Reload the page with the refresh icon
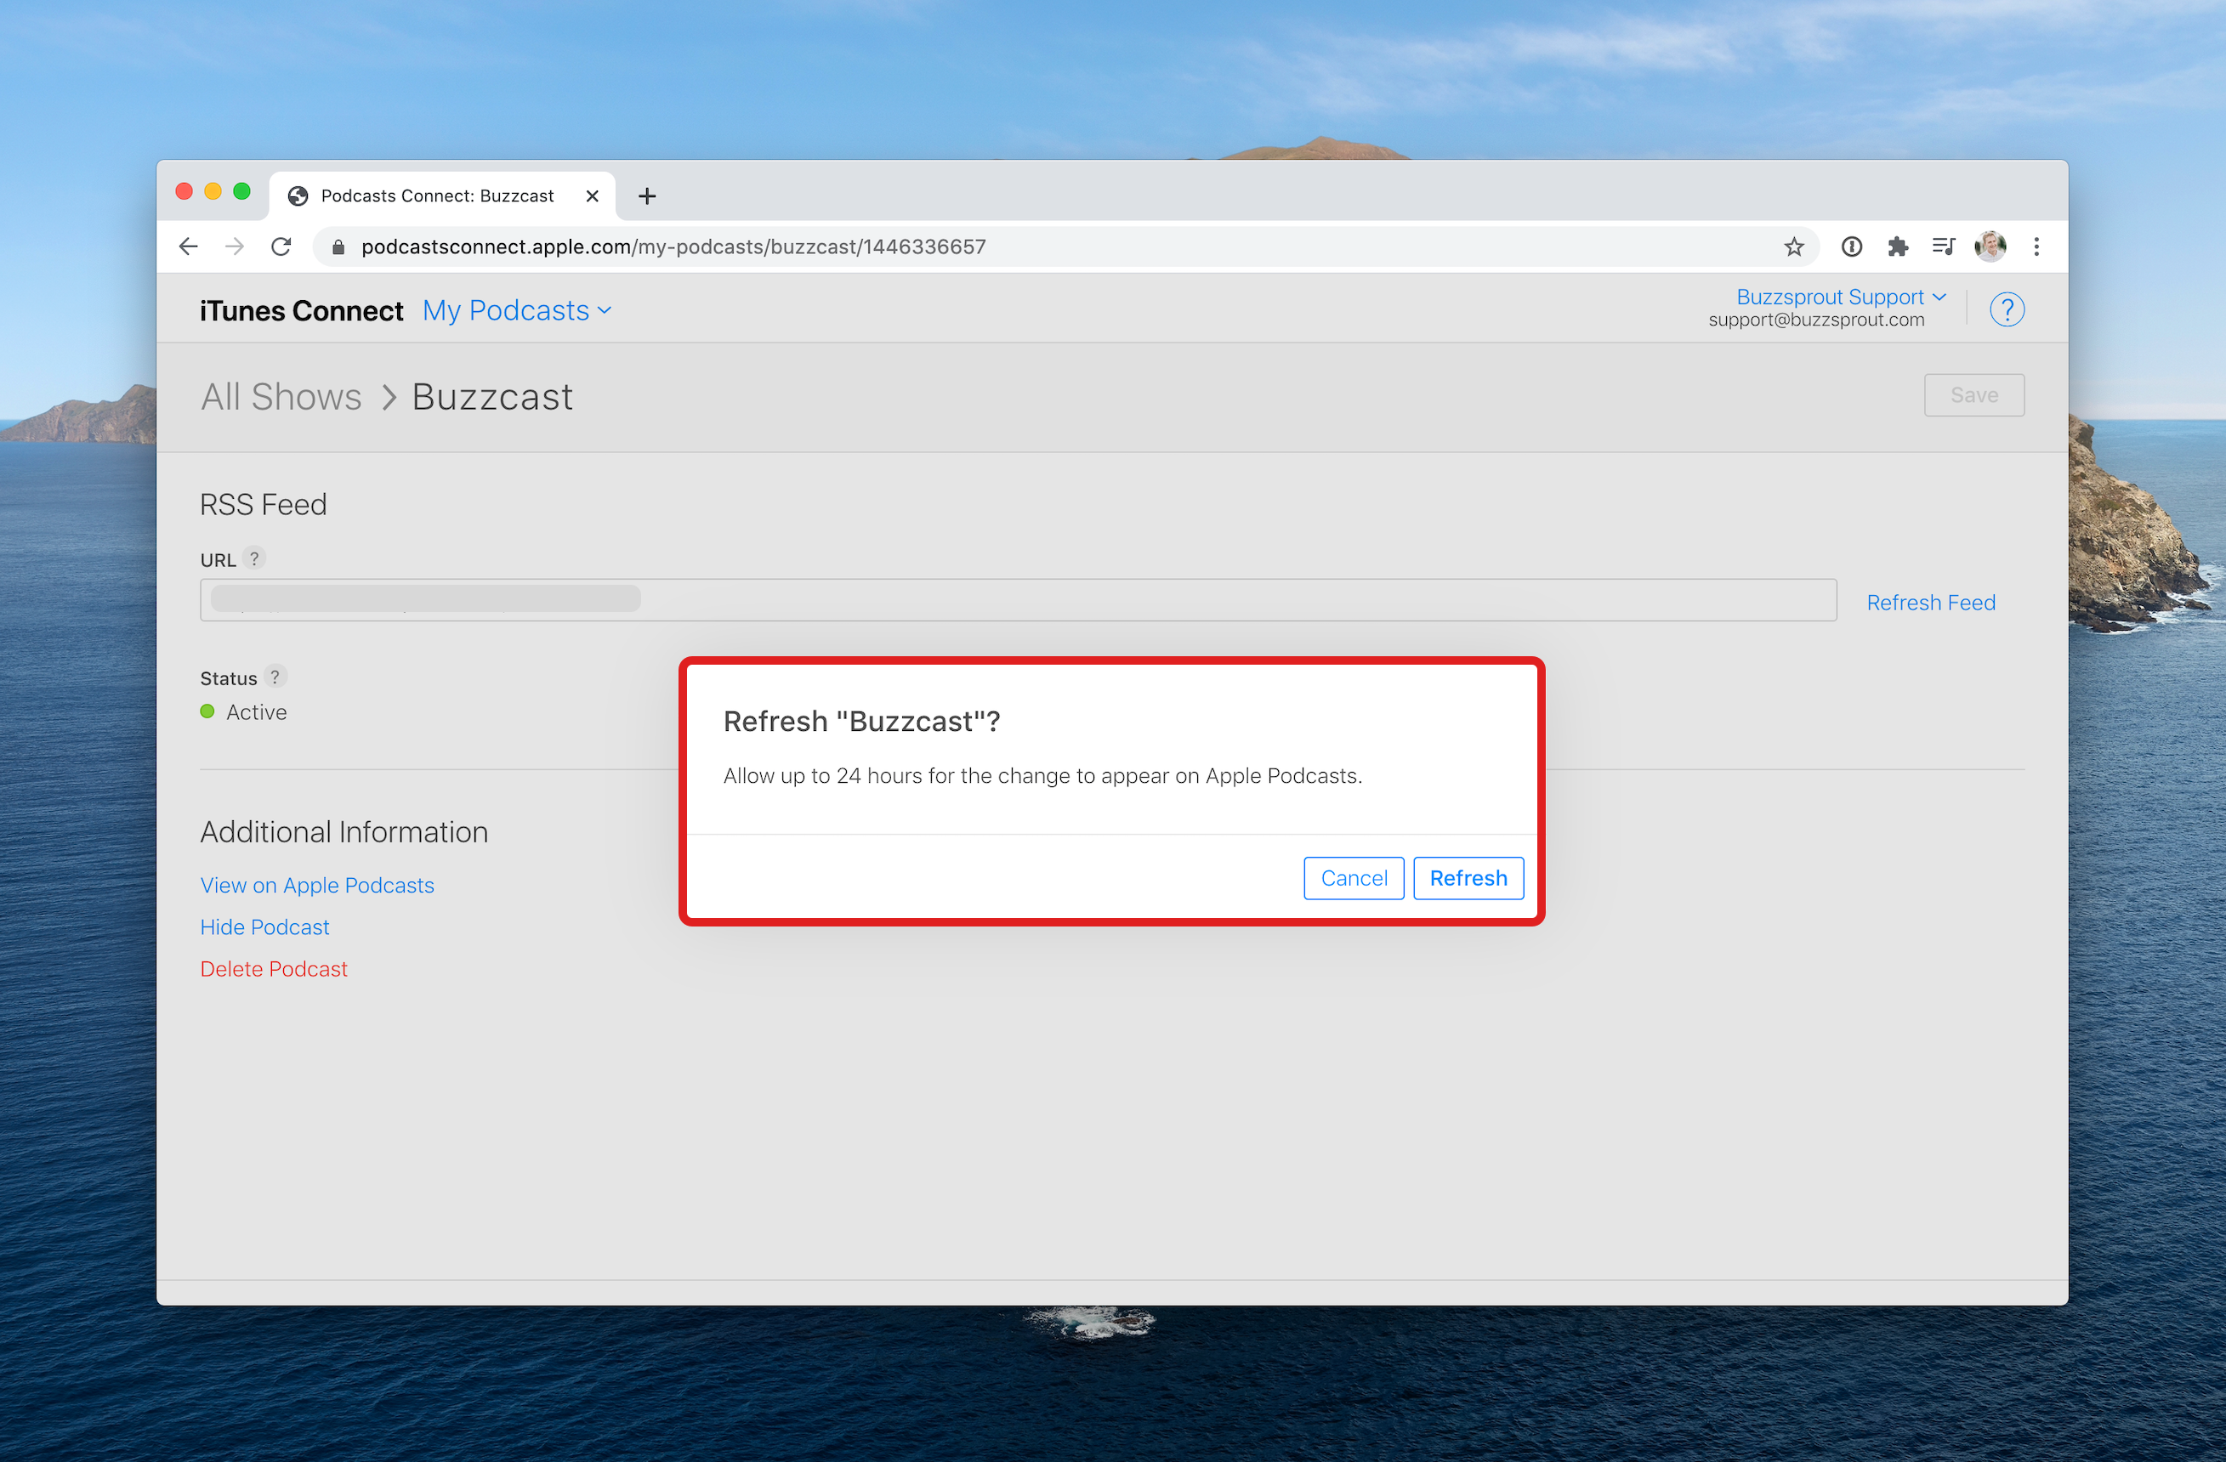The image size is (2226, 1462). click(x=281, y=246)
